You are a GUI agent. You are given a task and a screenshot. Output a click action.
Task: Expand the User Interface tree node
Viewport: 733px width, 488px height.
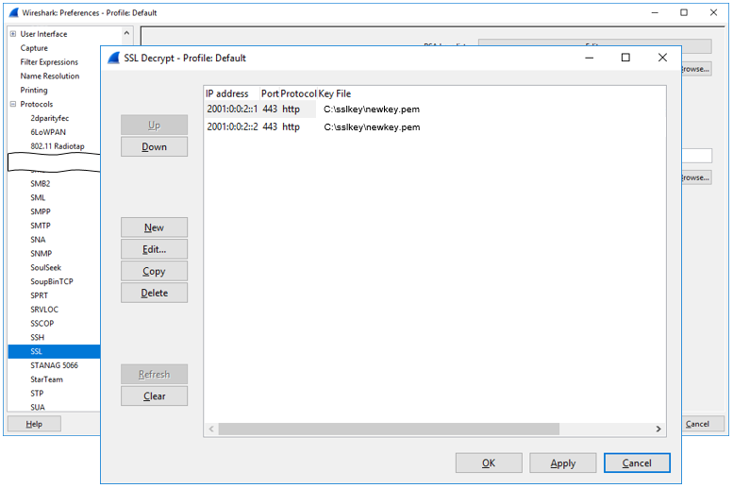click(13, 34)
